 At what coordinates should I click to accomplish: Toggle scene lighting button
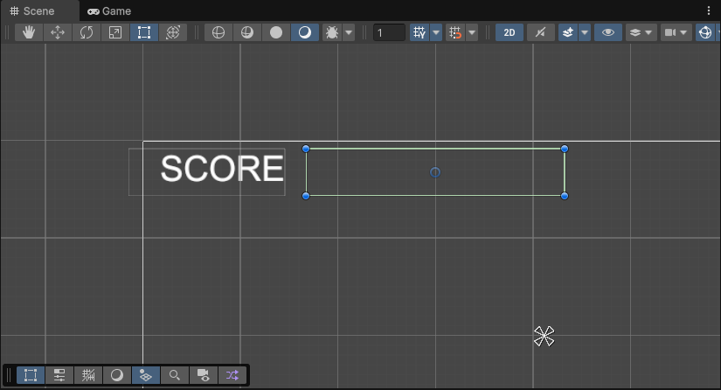[x=540, y=32]
